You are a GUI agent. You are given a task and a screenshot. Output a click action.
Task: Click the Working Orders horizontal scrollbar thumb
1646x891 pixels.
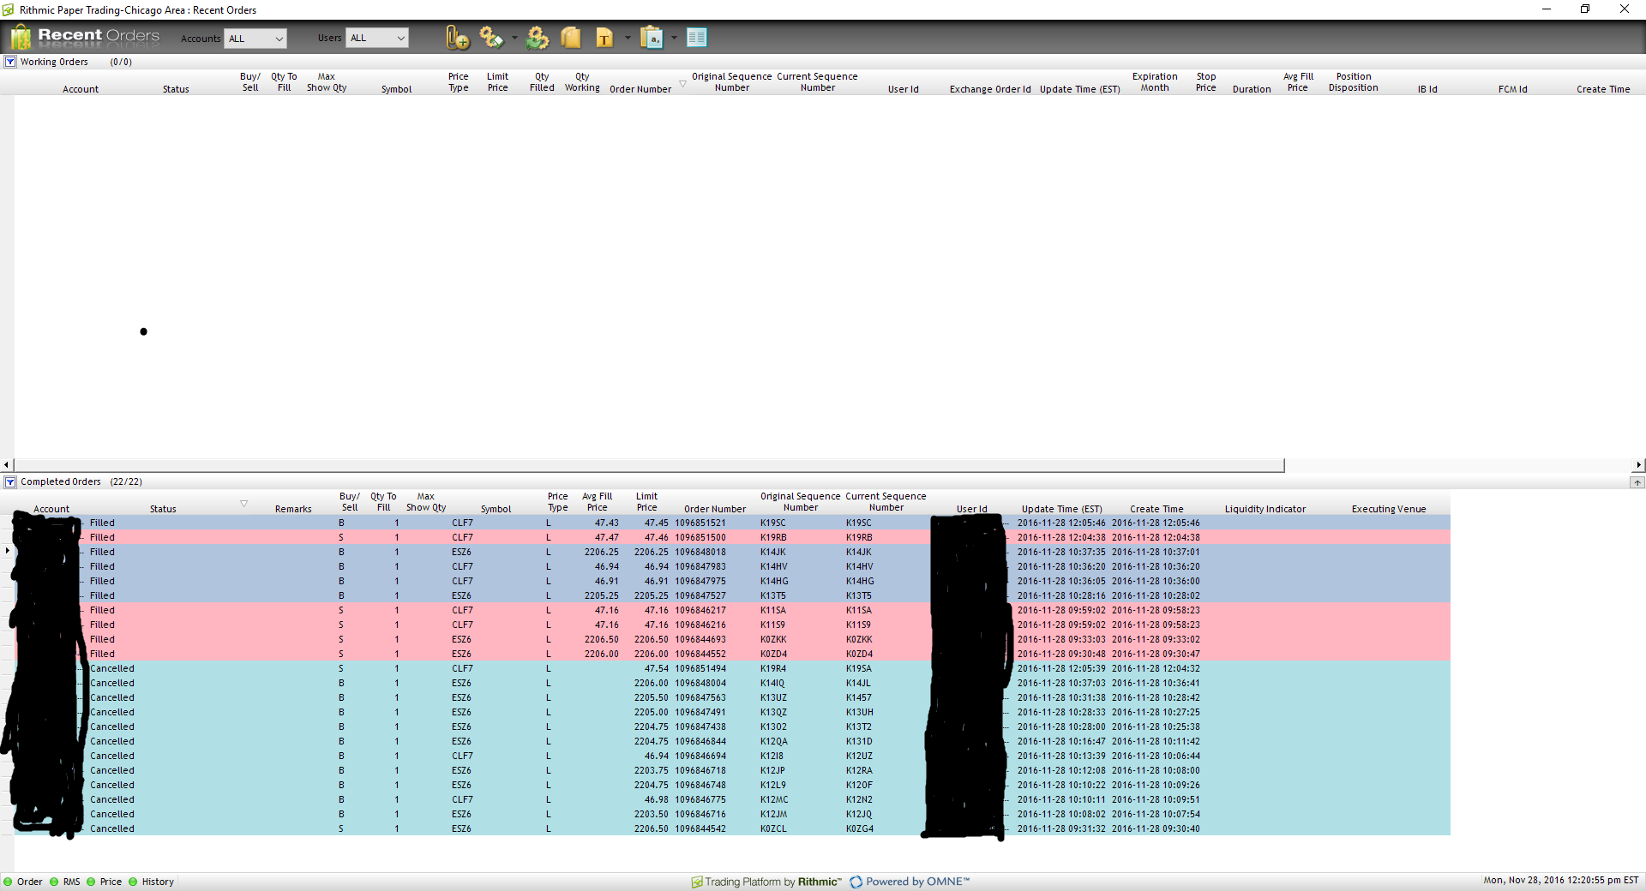tap(649, 465)
